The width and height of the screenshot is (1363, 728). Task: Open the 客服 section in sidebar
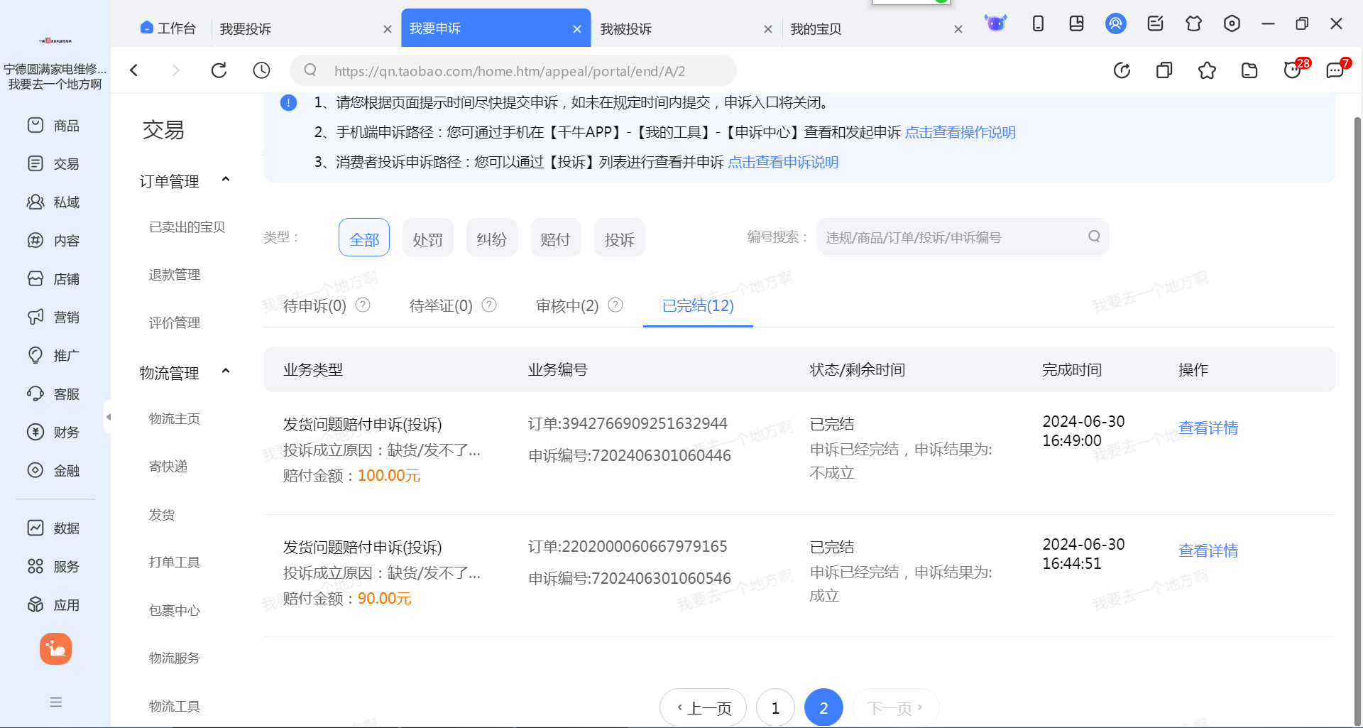(x=54, y=394)
